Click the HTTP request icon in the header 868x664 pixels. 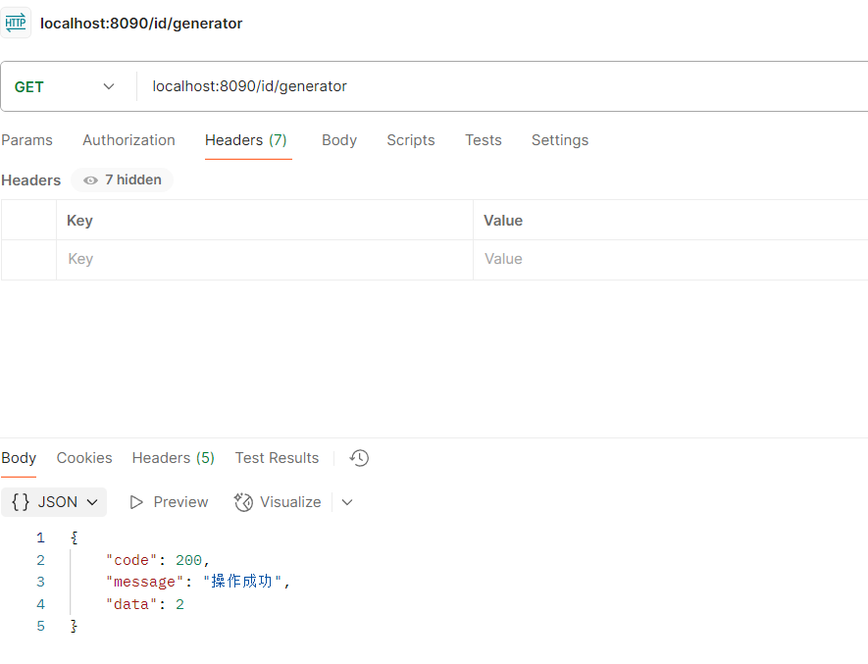point(16,22)
